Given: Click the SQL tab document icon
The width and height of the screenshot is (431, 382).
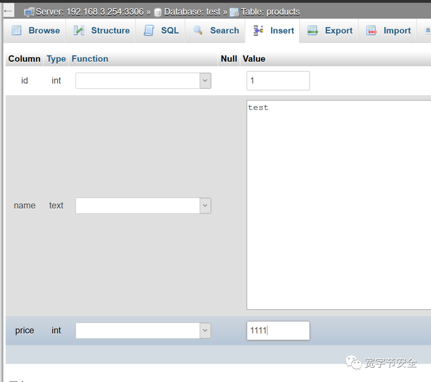Looking at the screenshot, I should (x=149, y=30).
